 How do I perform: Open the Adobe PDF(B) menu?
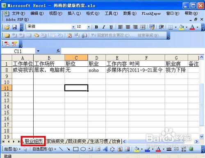coord(17,20)
